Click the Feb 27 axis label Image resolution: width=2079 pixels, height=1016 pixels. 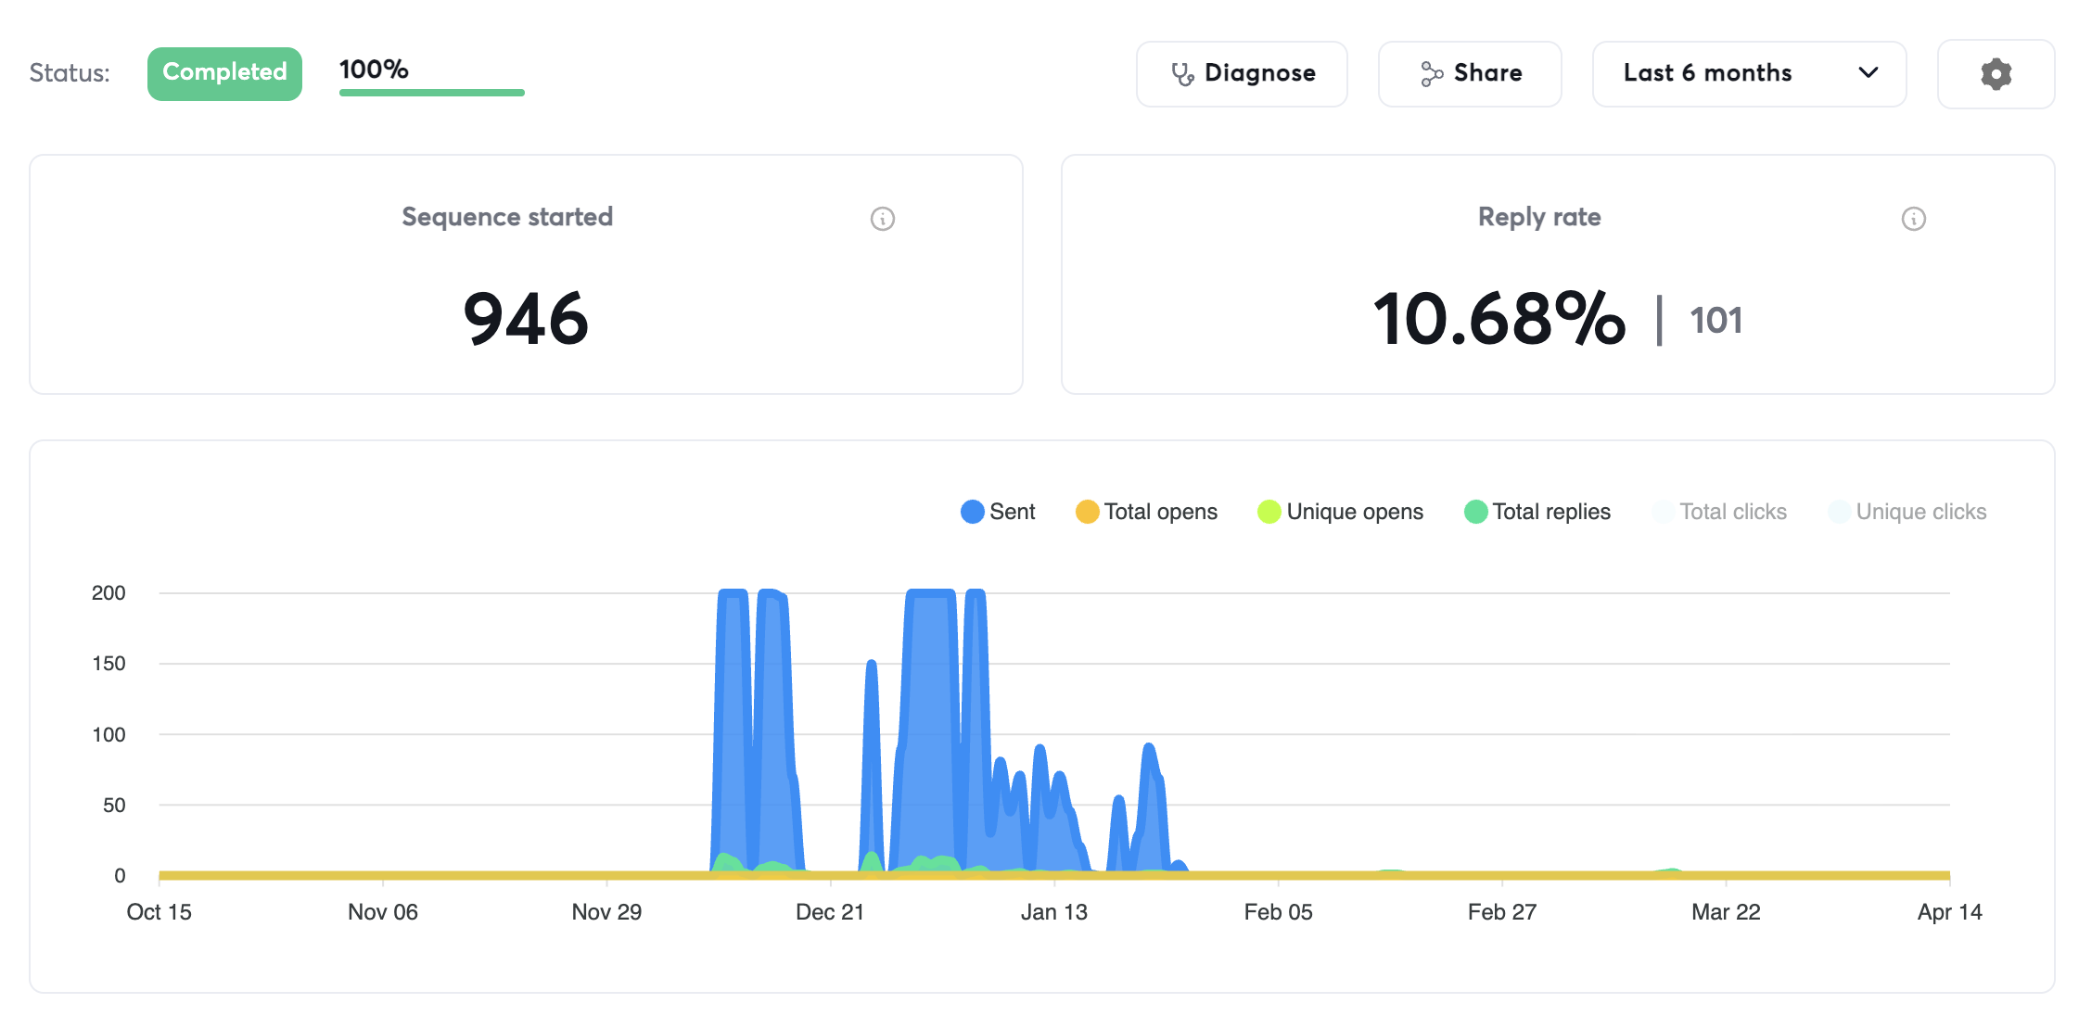1502,912
